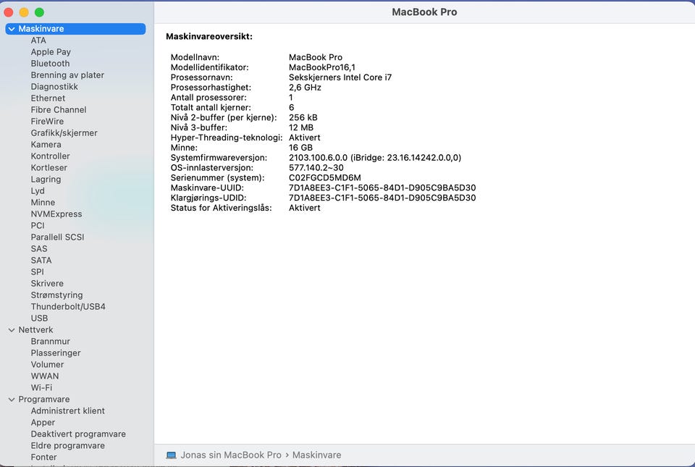
Task: Select ATA in the sidebar
Action: coord(38,41)
